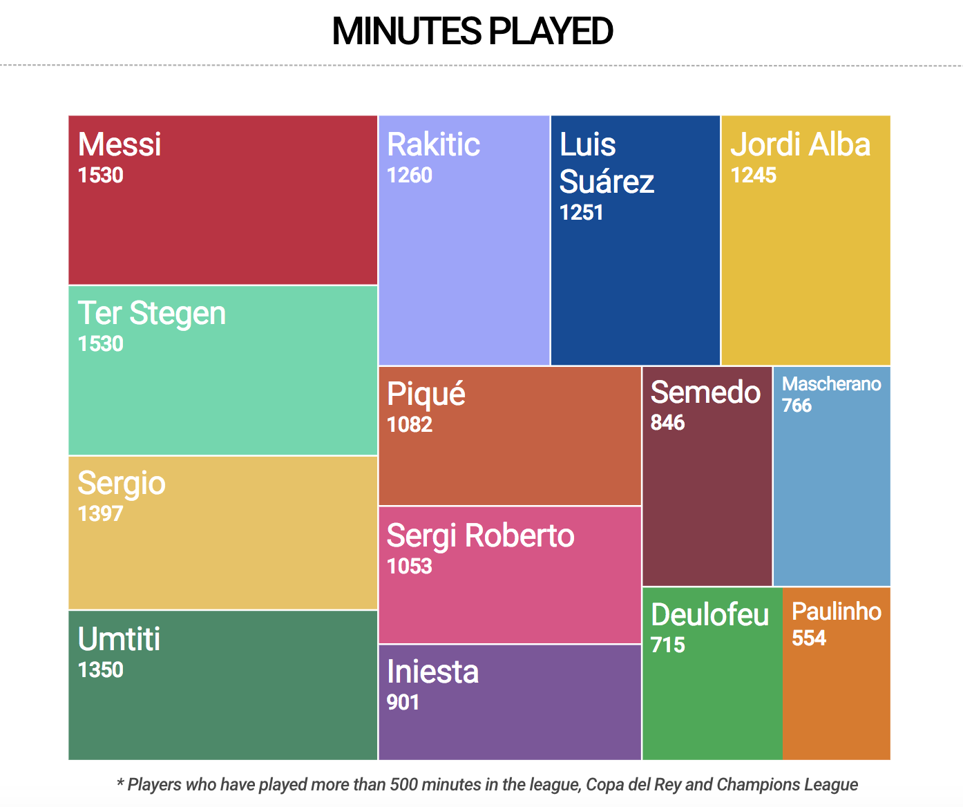The width and height of the screenshot is (963, 807).
Task: Click the MINUTES PLAYED chart title
Action: coord(473,31)
